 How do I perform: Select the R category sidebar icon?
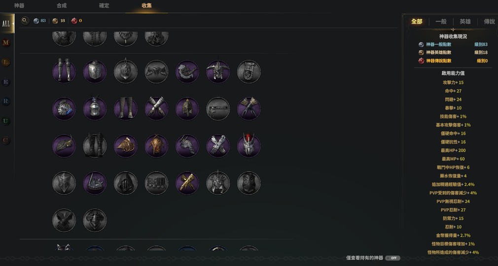[x=6, y=101]
